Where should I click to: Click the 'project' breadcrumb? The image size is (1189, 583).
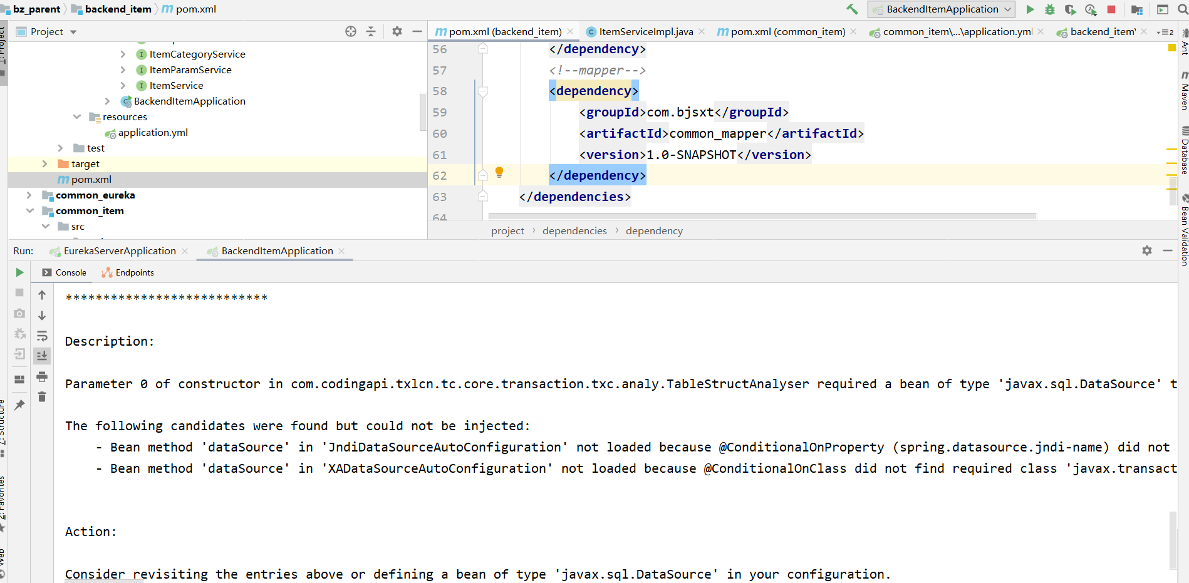click(507, 230)
